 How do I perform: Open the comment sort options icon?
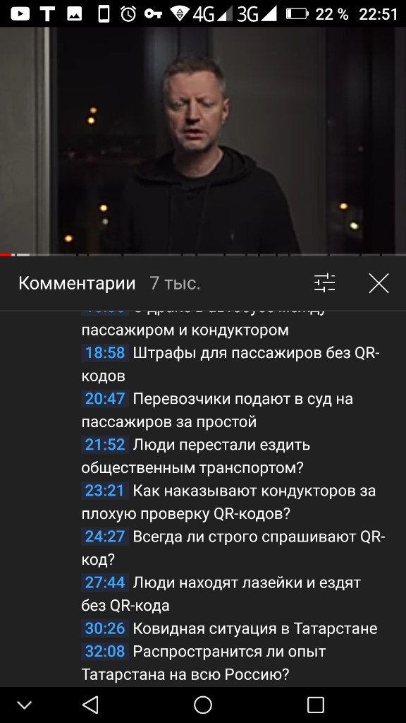[324, 283]
